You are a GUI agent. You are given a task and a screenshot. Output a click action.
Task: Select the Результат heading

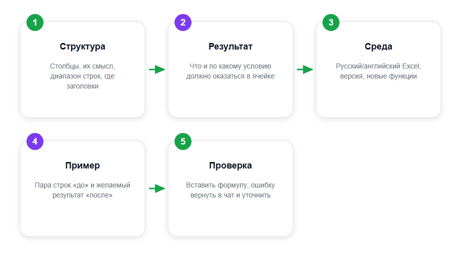click(230, 46)
